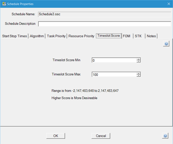Open the Algorithm tab
The width and height of the screenshot is (173, 144).
37,36
